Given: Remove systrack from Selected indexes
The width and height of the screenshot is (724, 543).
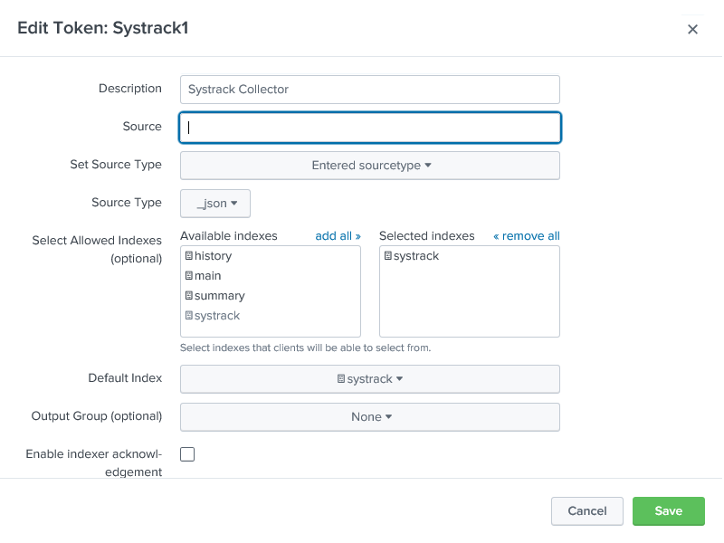Looking at the screenshot, I should [416, 256].
